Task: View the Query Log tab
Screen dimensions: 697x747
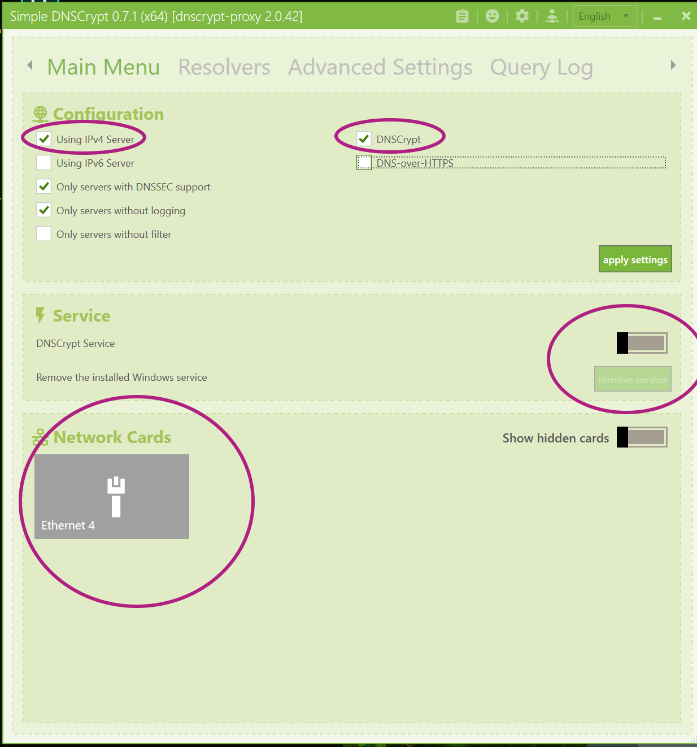Action: click(542, 67)
